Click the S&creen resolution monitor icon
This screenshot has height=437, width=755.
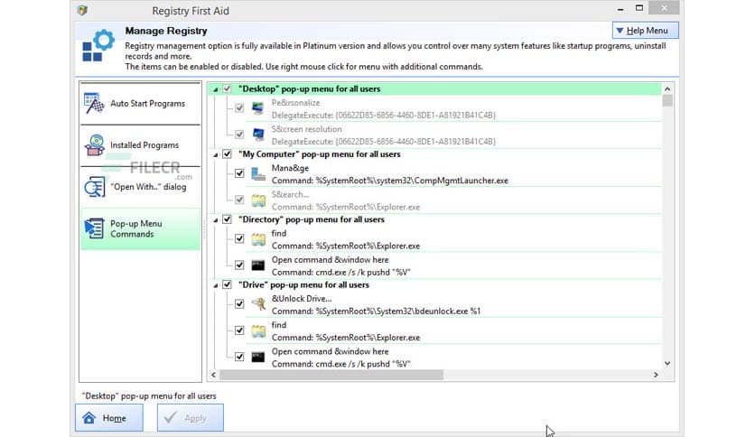point(258,135)
